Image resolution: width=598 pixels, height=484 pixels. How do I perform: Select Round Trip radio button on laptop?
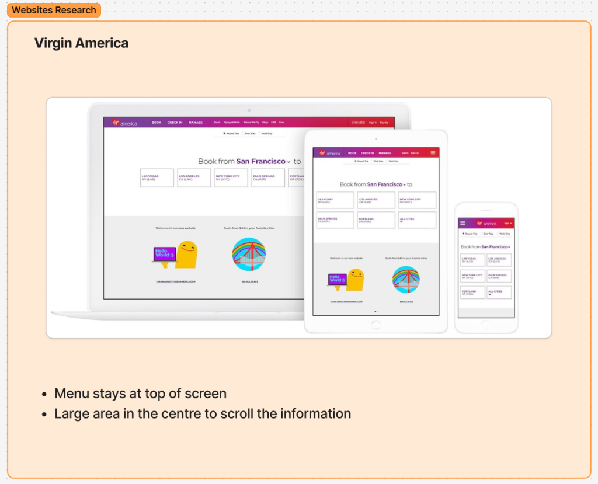pyautogui.click(x=225, y=133)
